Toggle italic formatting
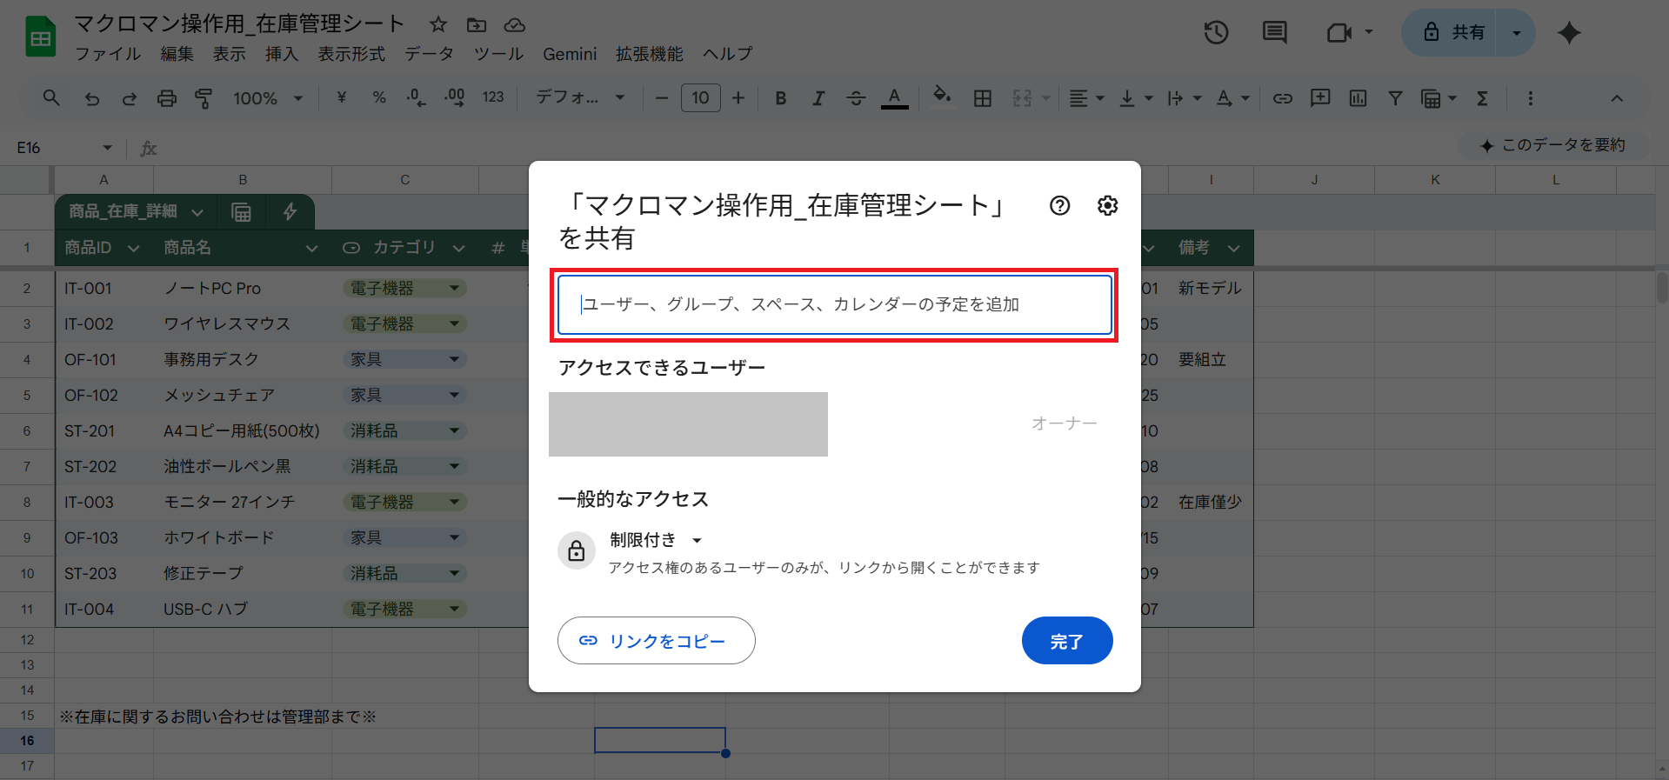Screen dimensions: 1669x780 (x=818, y=98)
